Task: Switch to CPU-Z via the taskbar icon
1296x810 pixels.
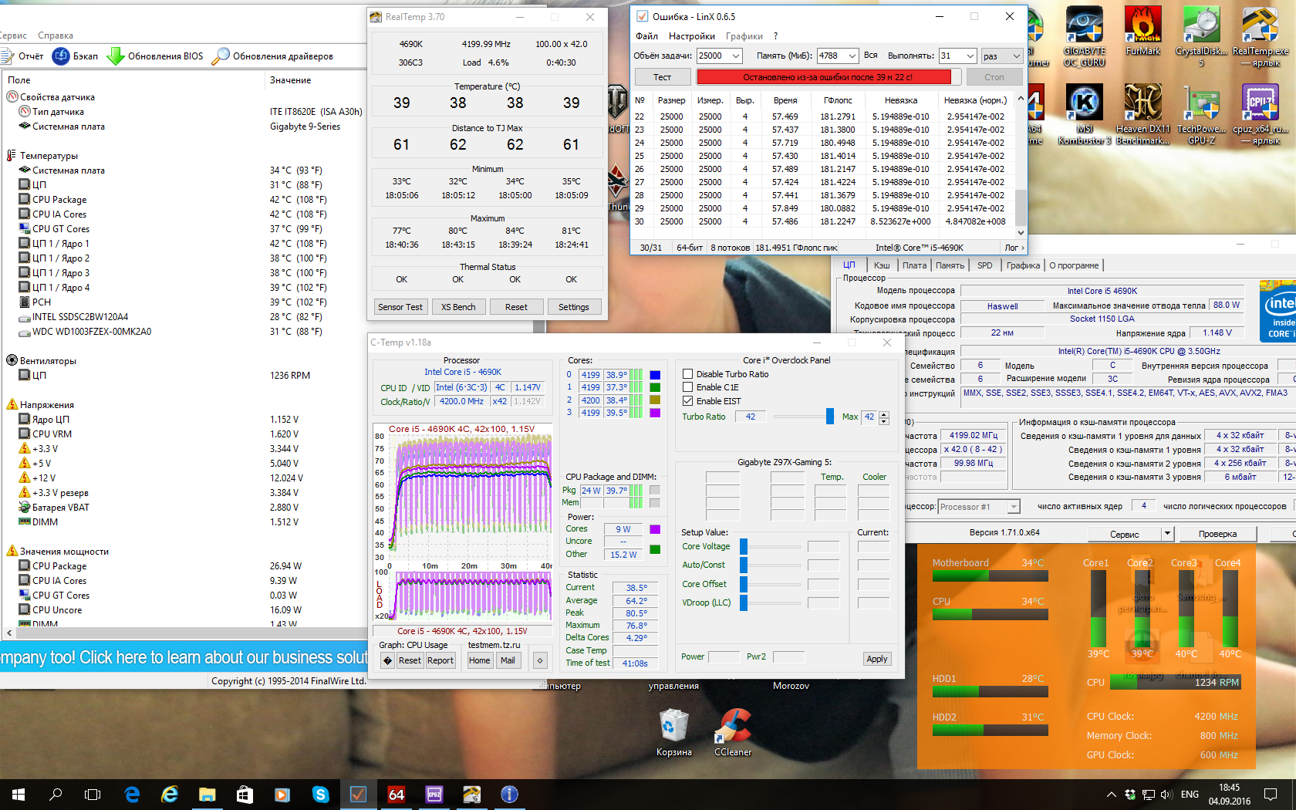Action: coord(434,795)
